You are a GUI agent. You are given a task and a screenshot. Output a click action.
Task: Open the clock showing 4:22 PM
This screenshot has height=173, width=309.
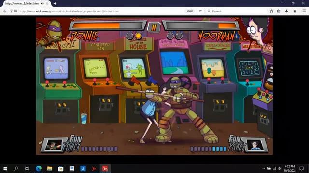pos(290,168)
